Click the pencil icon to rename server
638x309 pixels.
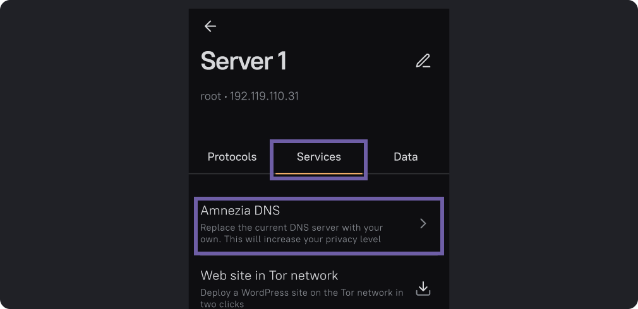pyautogui.click(x=423, y=61)
